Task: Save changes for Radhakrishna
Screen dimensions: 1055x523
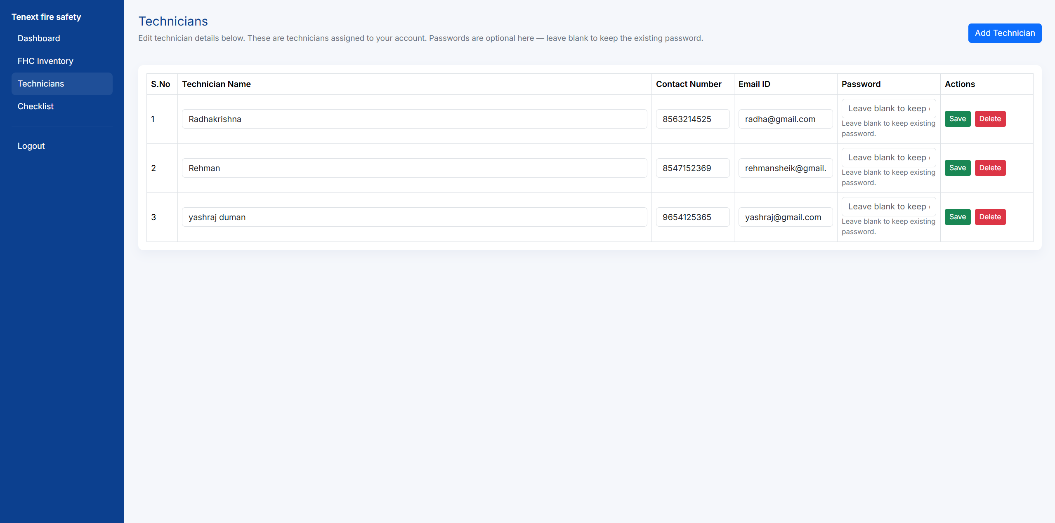Action: click(x=957, y=119)
